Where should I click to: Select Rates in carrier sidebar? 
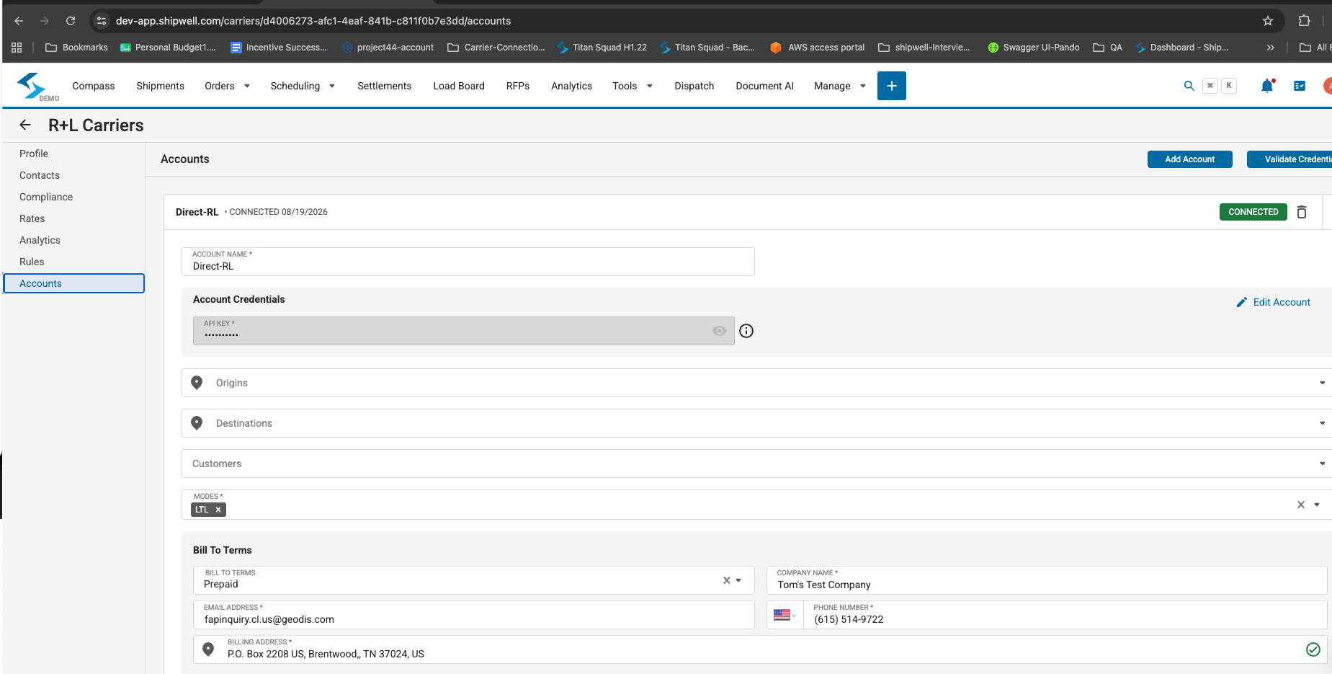tap(32, 218)
